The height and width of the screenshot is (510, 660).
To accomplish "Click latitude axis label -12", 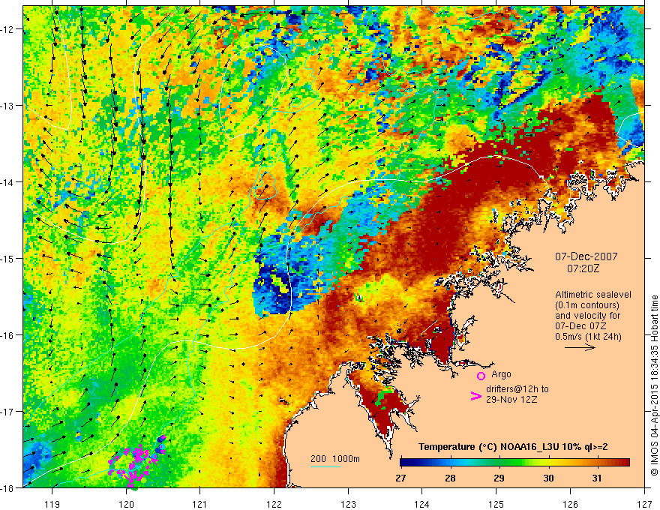I will coord(8,29).
